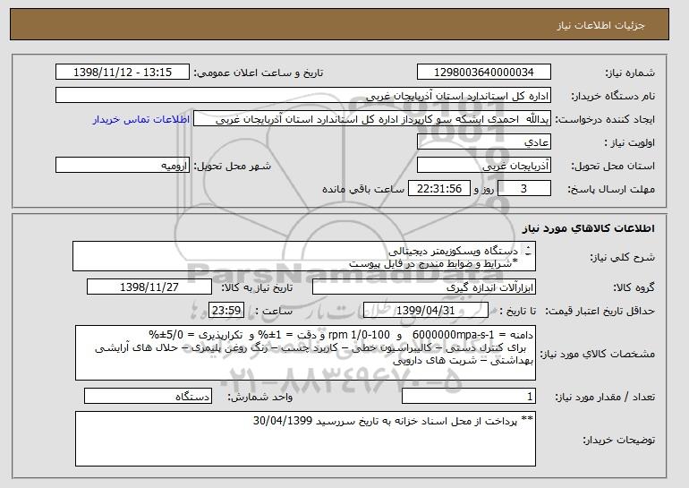This screenshot has height=488, width=689.
Task: Click the goods specifications text area
Action: point(305,353)
